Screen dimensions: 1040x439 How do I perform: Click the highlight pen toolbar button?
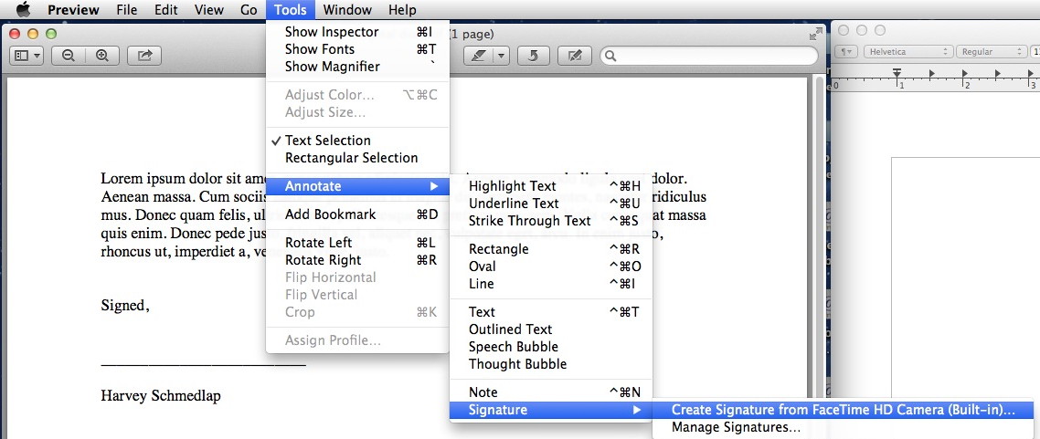(476, 56)
